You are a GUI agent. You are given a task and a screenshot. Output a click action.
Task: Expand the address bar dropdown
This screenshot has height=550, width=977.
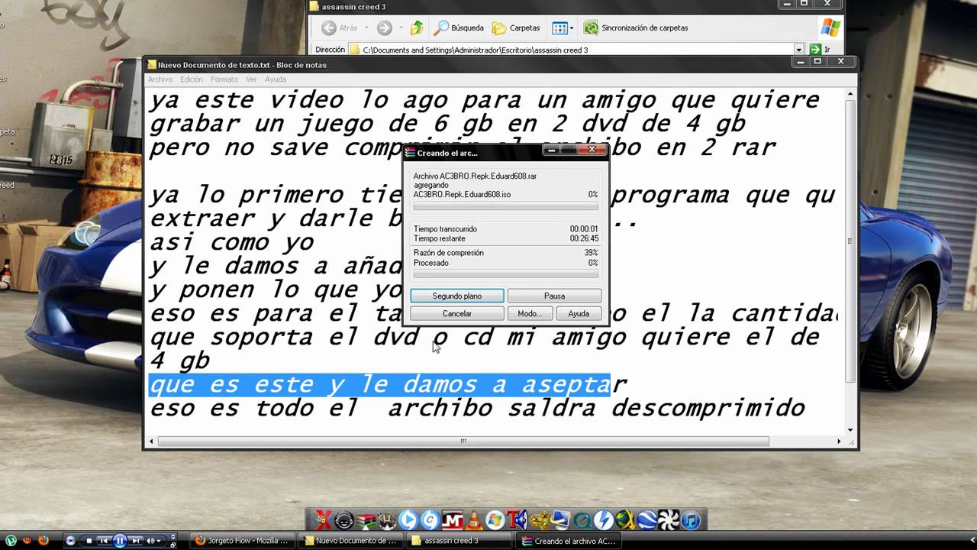click(x=799, y=50)
